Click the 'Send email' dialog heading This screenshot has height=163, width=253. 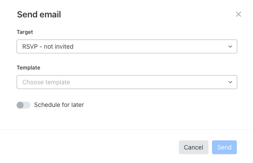(39, 14)
